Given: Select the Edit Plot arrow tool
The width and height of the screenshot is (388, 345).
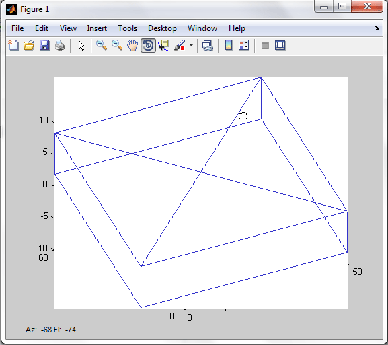Looking at the screenshot, I should coord(81,46).
